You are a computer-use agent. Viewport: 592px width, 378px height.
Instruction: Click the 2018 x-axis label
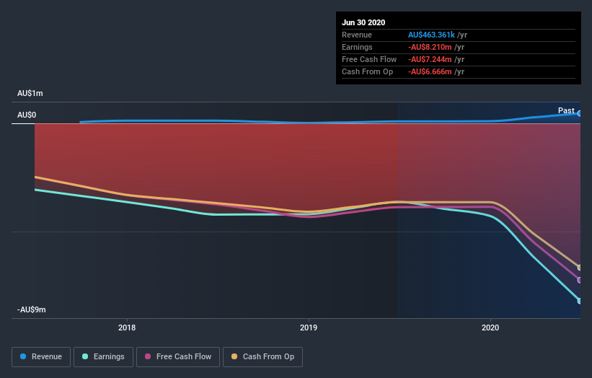pyautogui.click(x=127, y=328)
